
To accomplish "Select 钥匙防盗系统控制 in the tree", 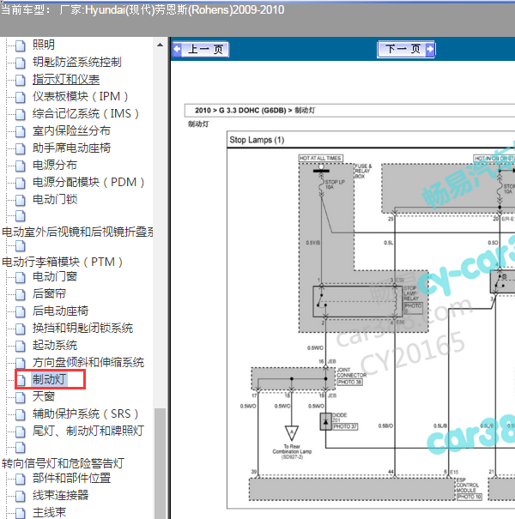I will pyautogui.click(x=77, y=62).
